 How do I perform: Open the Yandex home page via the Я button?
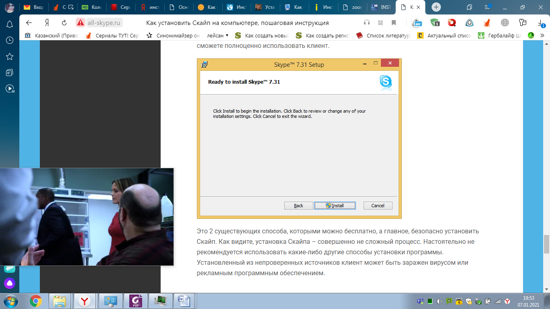47,23
